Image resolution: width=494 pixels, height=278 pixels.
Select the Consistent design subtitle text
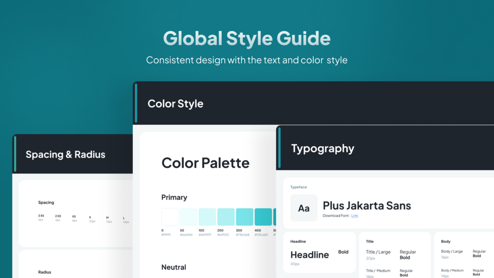click(247, 60)
